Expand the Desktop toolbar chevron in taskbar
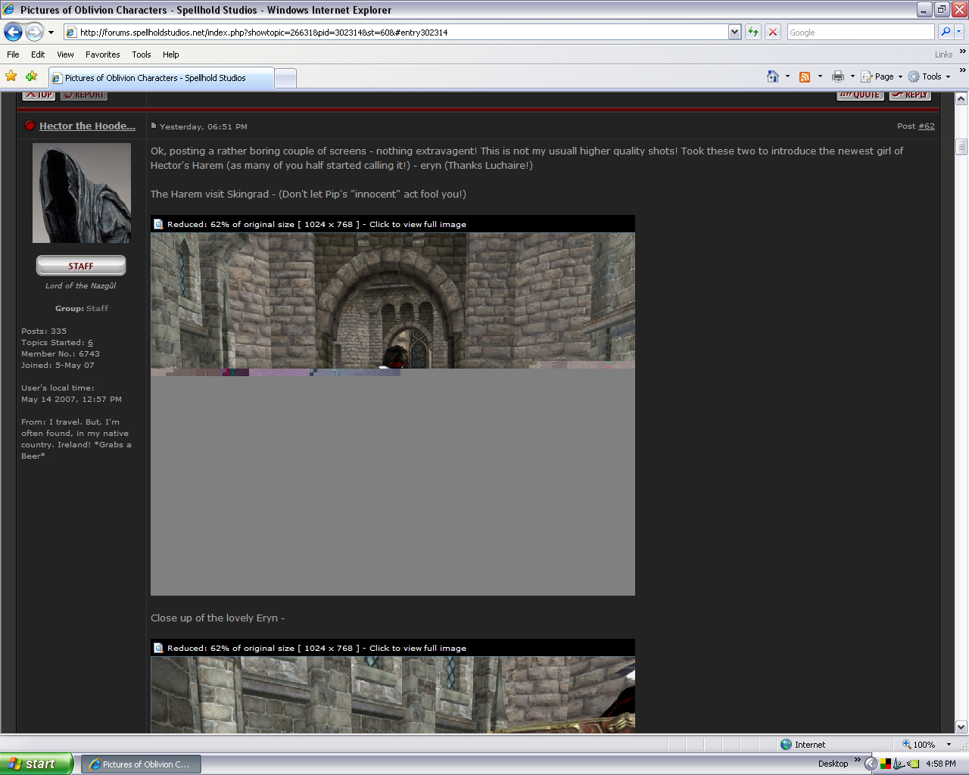 click(858, 761)
